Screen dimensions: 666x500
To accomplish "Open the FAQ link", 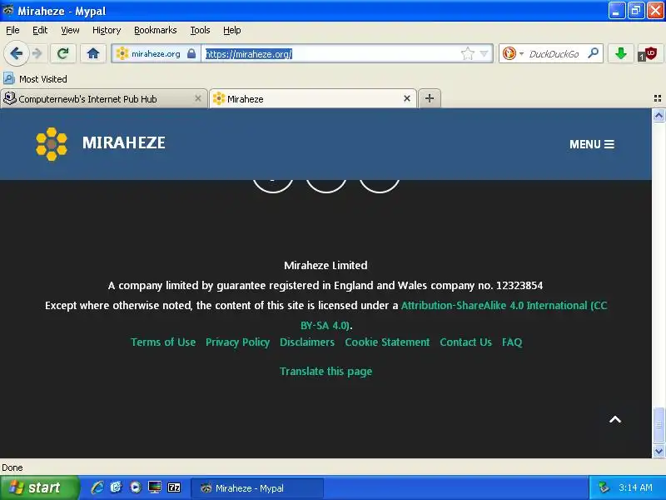I will (512, 342).
